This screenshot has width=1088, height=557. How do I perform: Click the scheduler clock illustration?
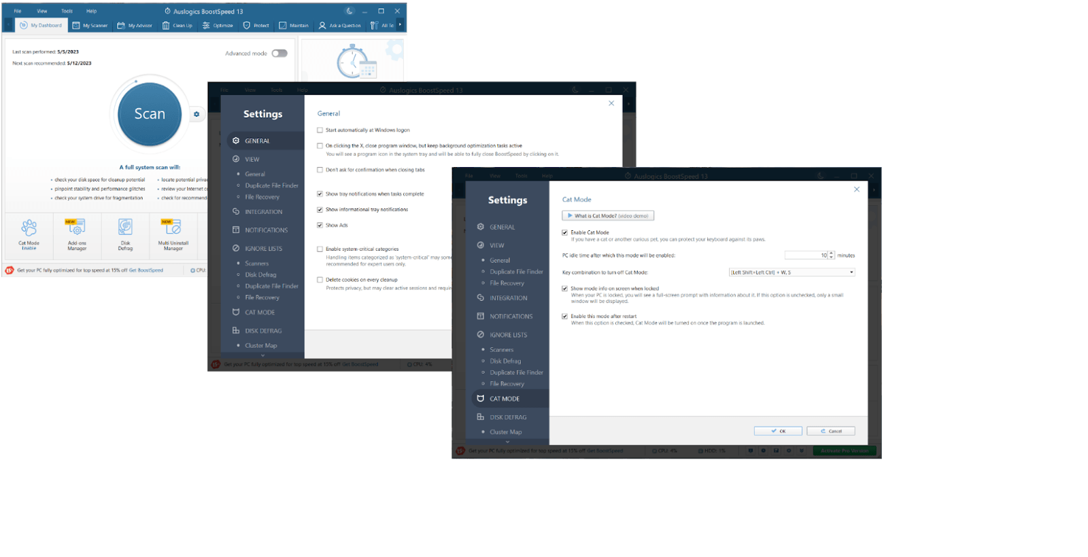pyautogui.click(x=356, y=62)
